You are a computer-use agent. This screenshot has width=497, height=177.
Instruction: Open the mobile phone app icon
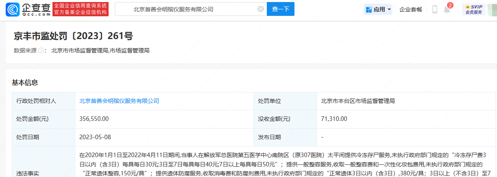pos(434,9)
